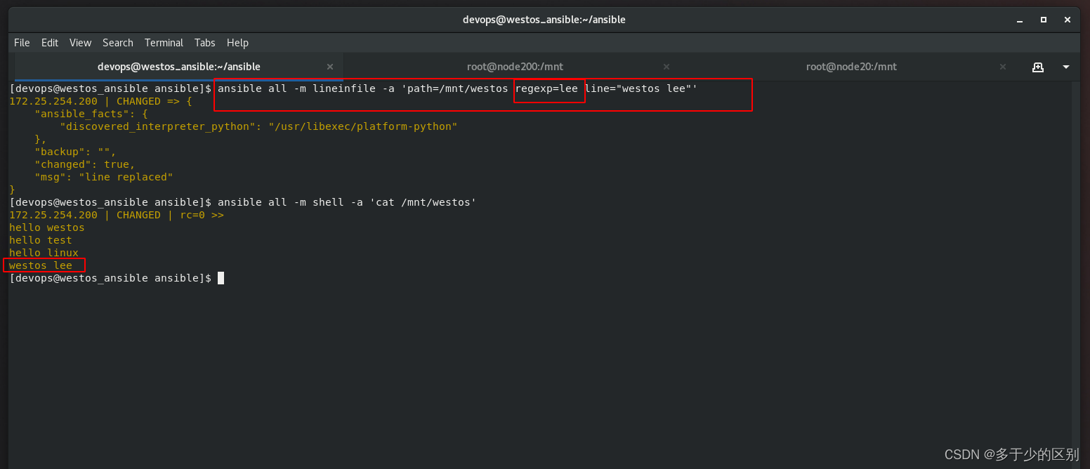Image resolution: width=1090 pixels, height=469 pixels.
Task: Switch to root@node20:/mnt tab
Action: coord(851,67)
